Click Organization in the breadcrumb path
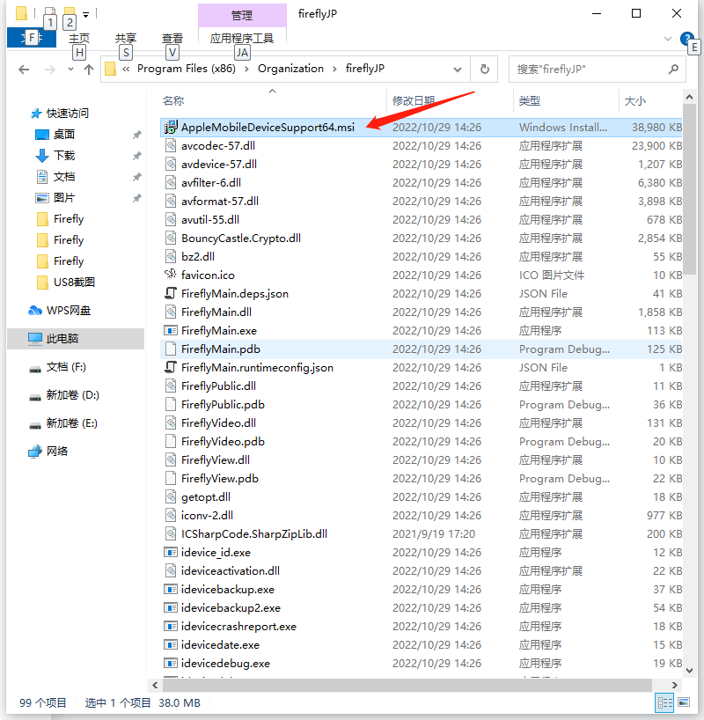Screen dimensions: 704x720 [291, 68]
